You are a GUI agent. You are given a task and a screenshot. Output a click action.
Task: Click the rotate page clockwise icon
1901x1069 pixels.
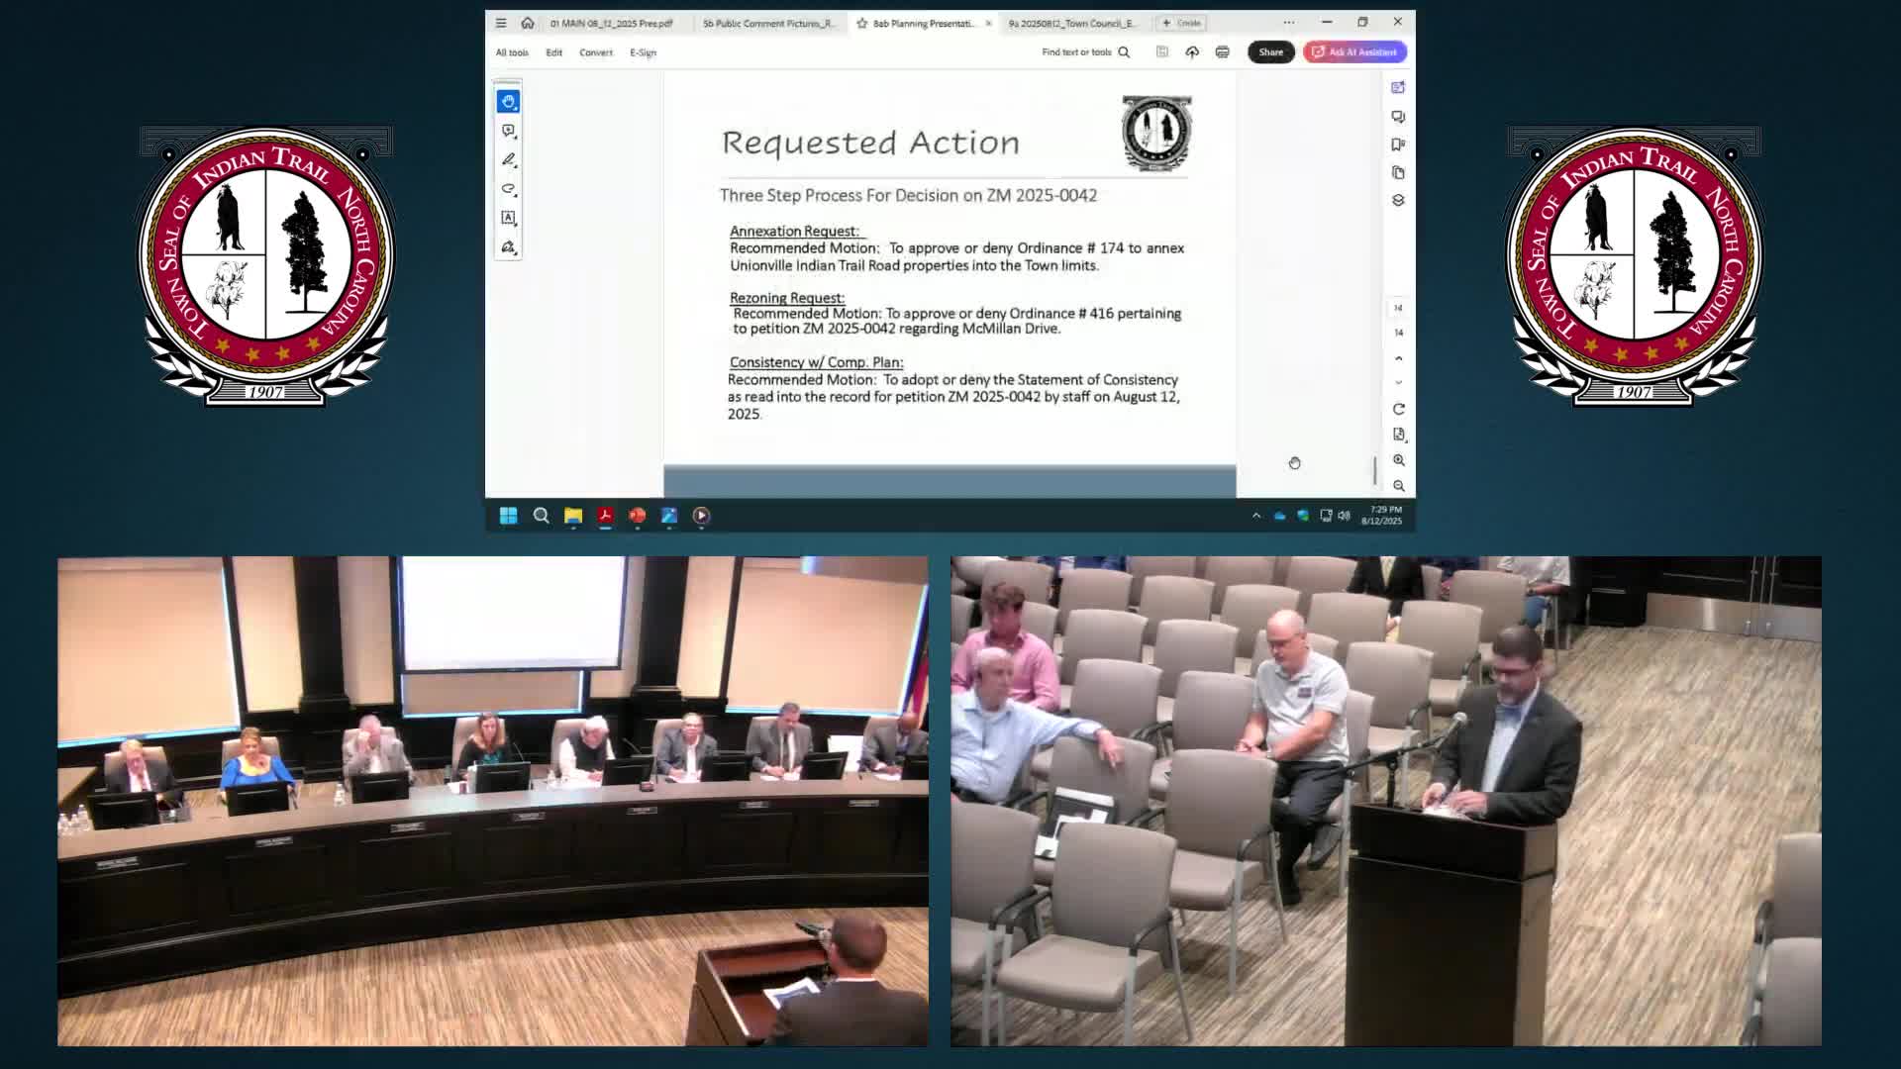[x=1398, y=409]
